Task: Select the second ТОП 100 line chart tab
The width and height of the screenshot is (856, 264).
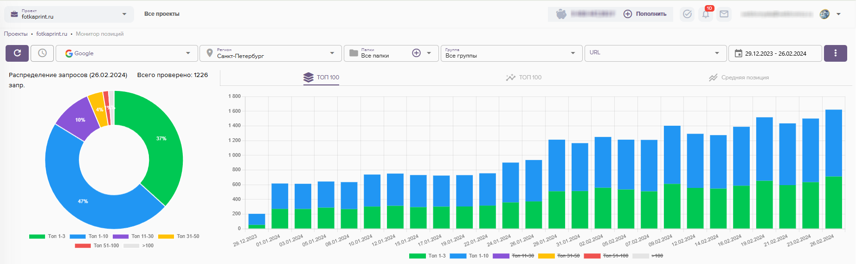Action: [524, 77]
